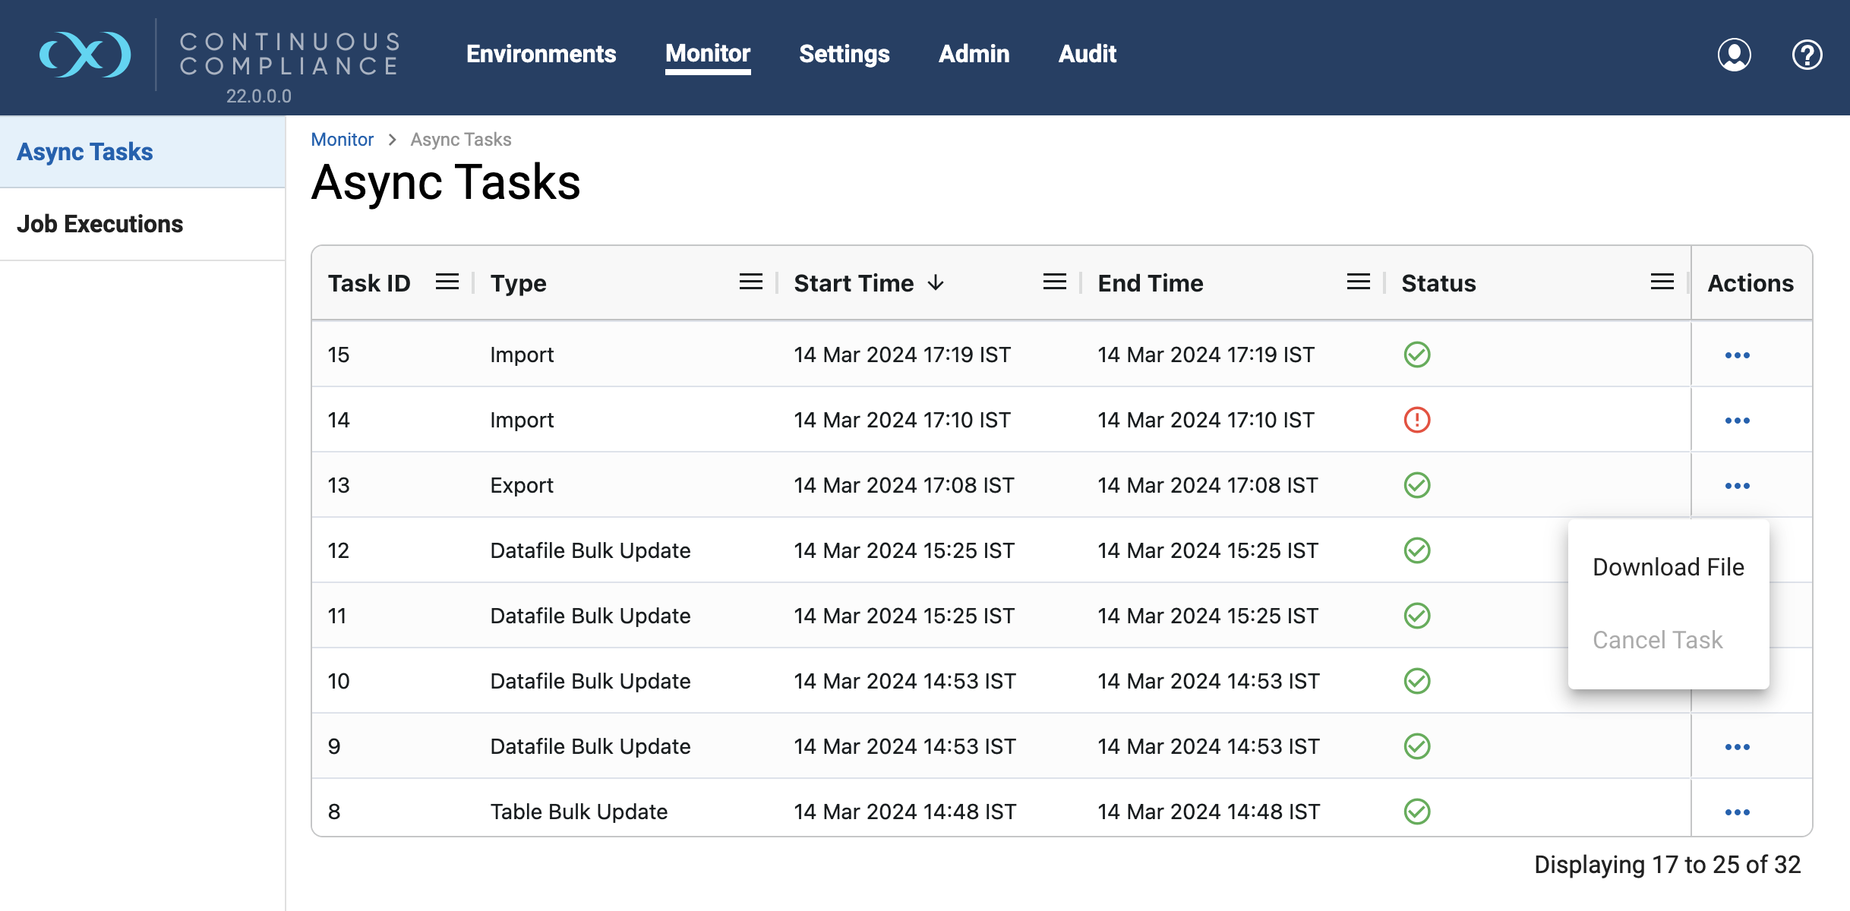This screenshot has width=1850, height=911.
Task: Open actions ellipsis for task 9
Action: [x=1738, y=747]
